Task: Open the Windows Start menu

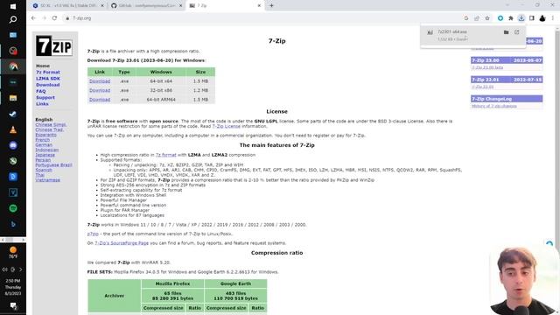Action: pos(13,6)
